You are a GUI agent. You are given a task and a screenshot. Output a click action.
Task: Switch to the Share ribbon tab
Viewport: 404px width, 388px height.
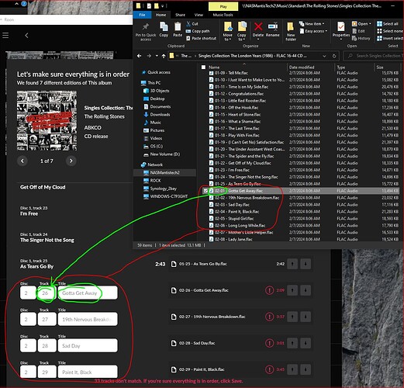pyautogui.click(x=180, y=15)
